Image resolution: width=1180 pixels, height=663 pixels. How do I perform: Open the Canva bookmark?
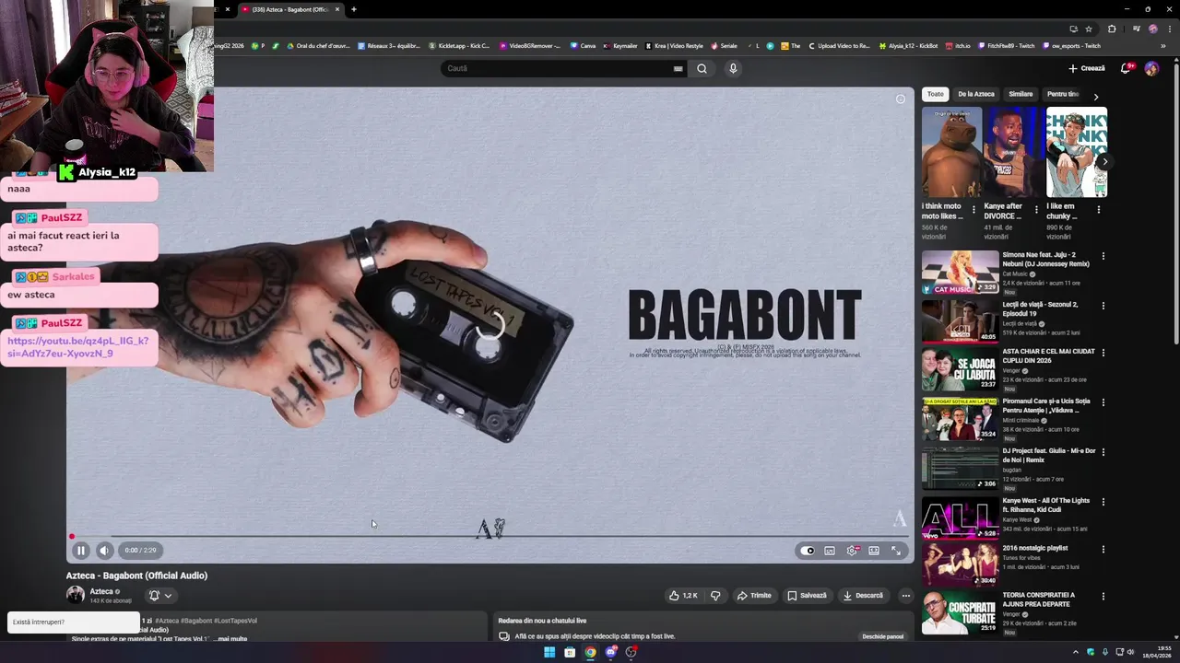click(583, 45)
